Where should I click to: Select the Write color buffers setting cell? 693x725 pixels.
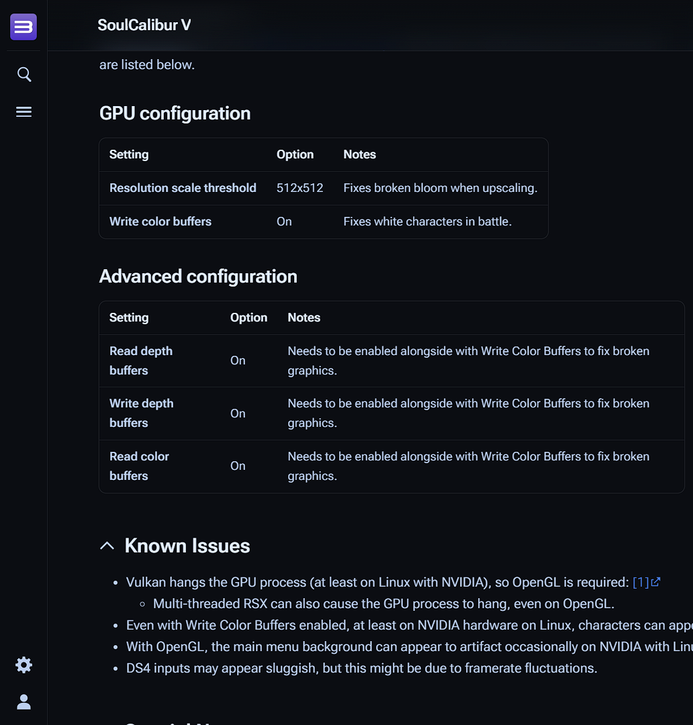[x=160, y=222]
